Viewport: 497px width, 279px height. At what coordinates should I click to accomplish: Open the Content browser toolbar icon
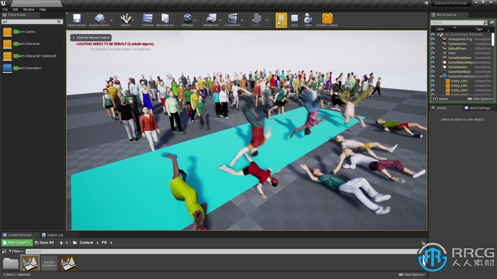[148, 20]
